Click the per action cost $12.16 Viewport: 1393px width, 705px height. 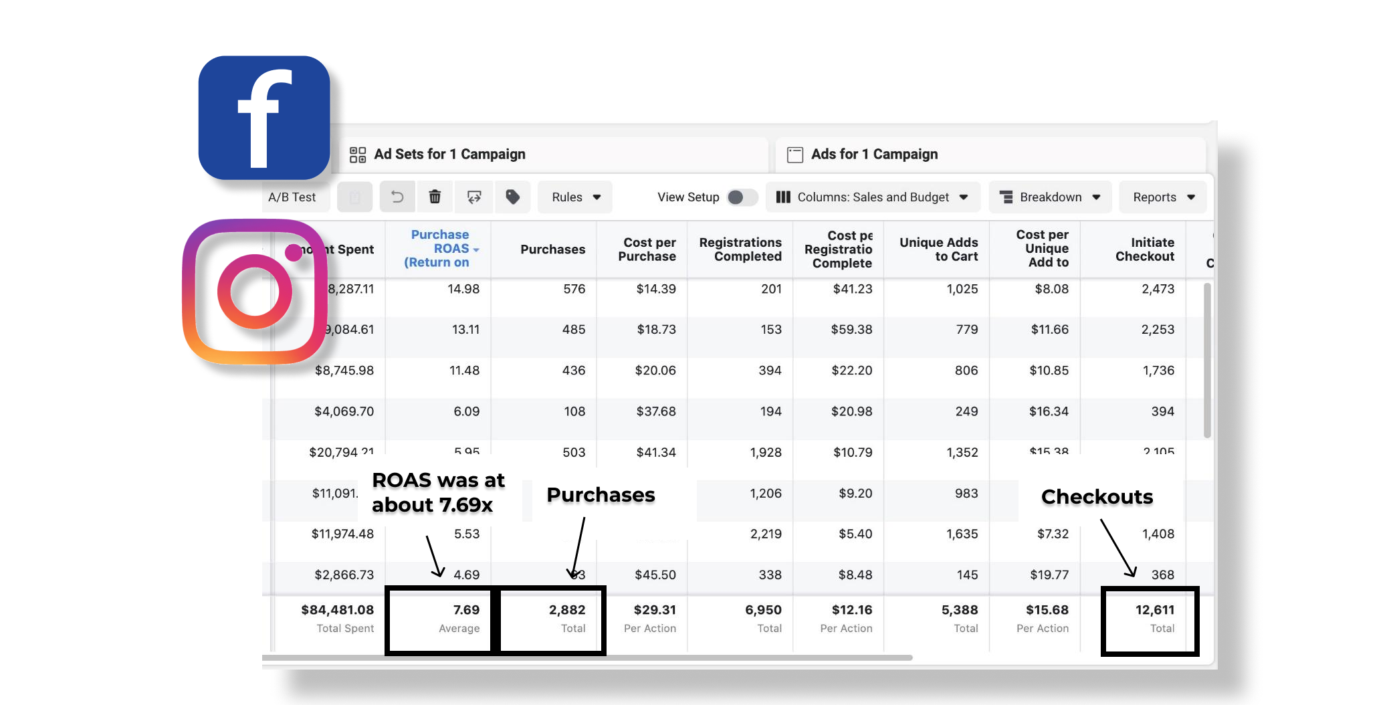point(851,610)
